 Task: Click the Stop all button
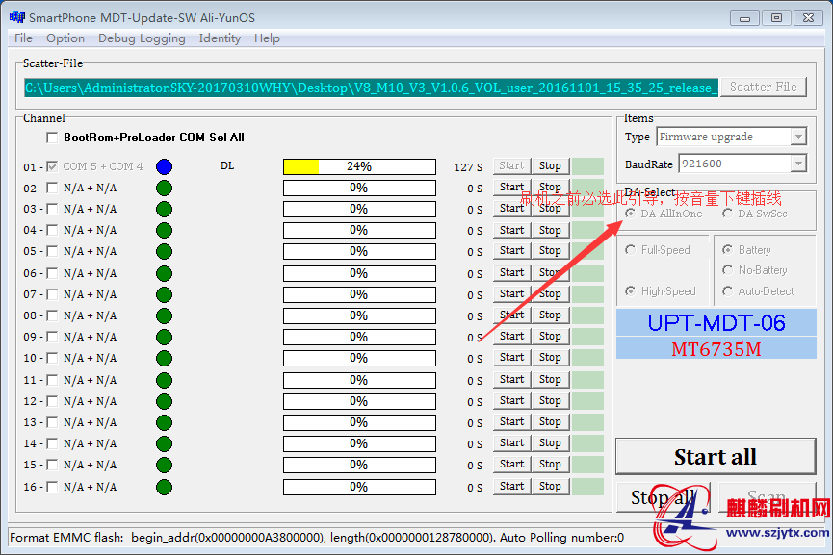(x=663, y=497)
